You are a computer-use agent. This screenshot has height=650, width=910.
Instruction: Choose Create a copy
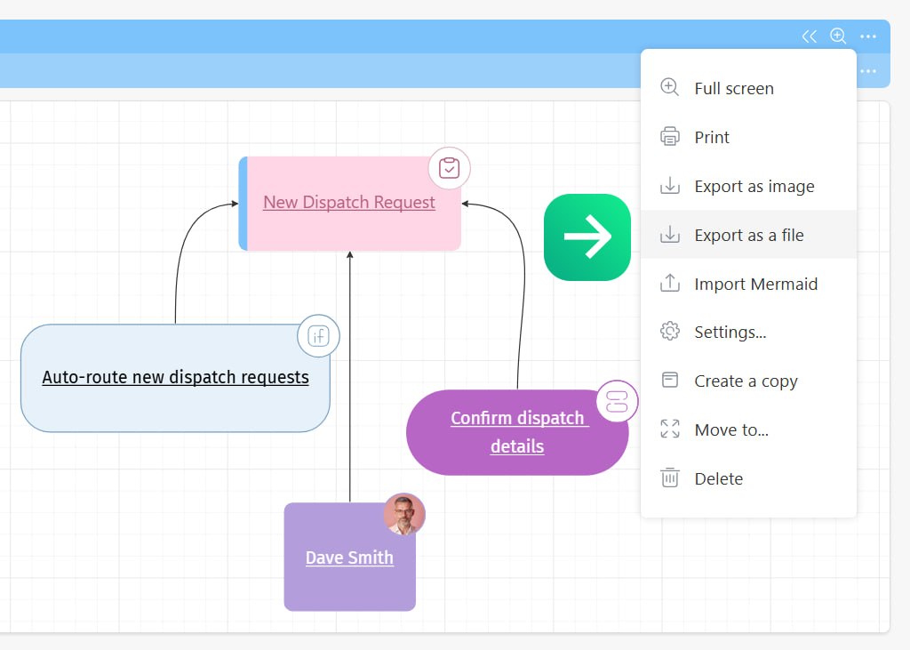pyautogui.click(x=748, y=381)
